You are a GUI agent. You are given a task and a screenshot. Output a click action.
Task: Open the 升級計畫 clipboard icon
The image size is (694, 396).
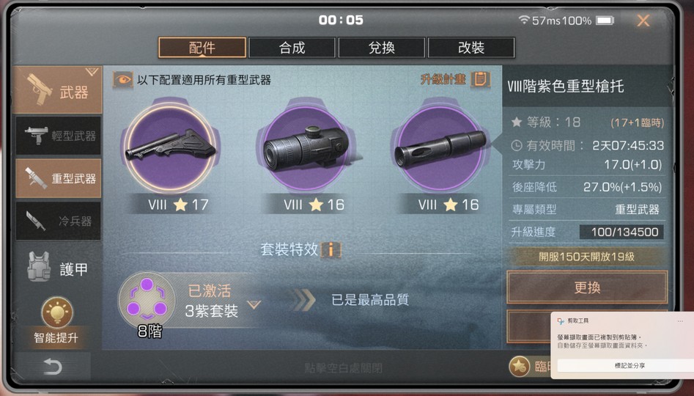coord(481,79)
